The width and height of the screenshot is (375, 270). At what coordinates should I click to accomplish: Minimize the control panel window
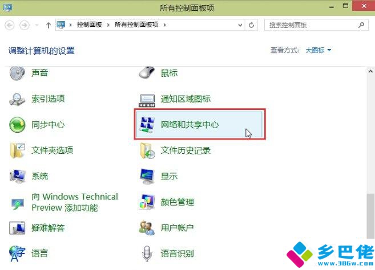(x=332, y=7)
